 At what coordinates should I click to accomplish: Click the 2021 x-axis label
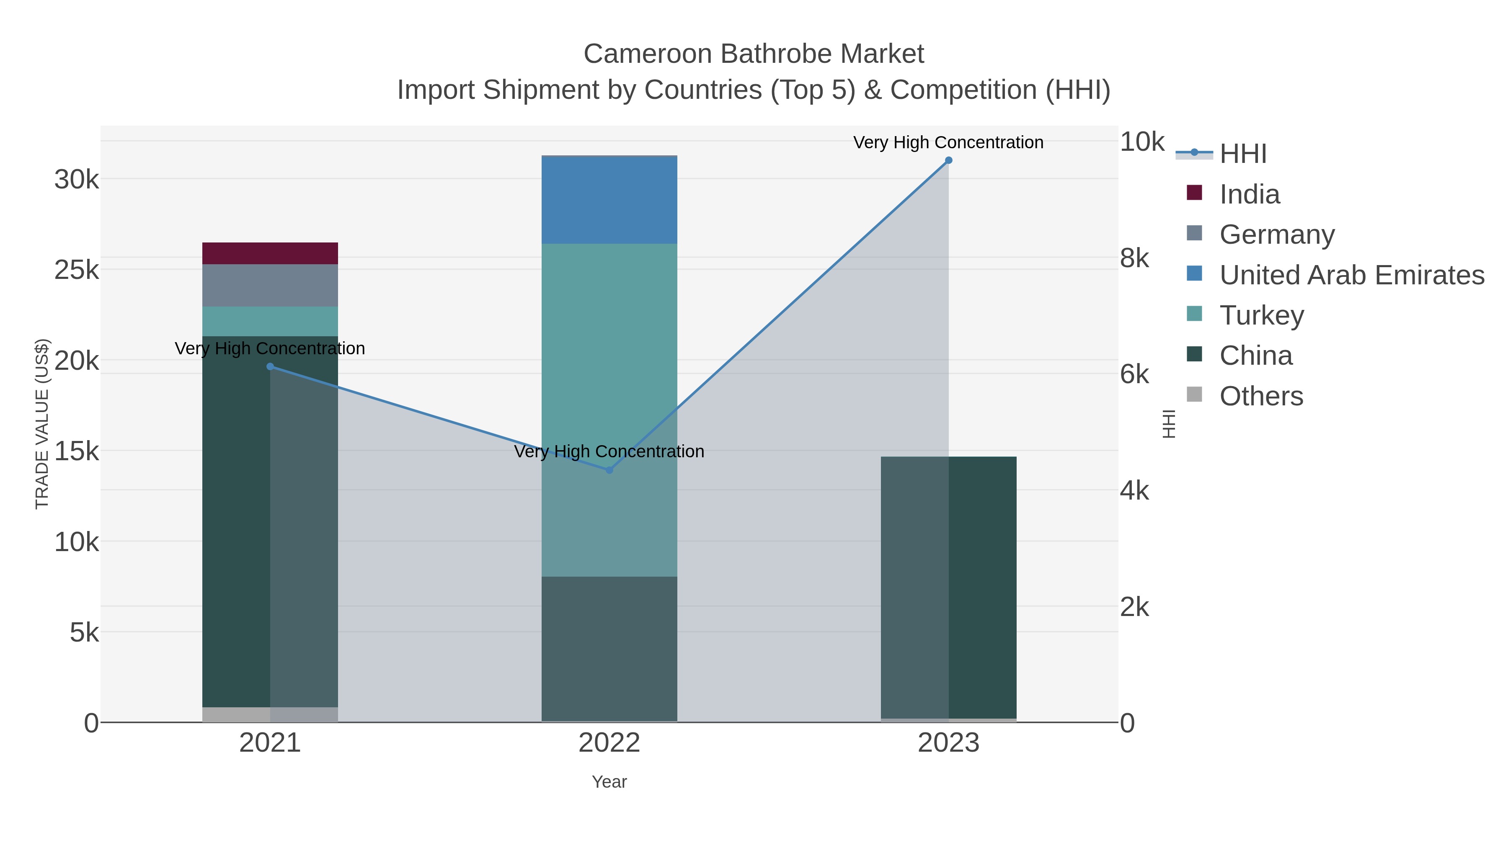270,742
